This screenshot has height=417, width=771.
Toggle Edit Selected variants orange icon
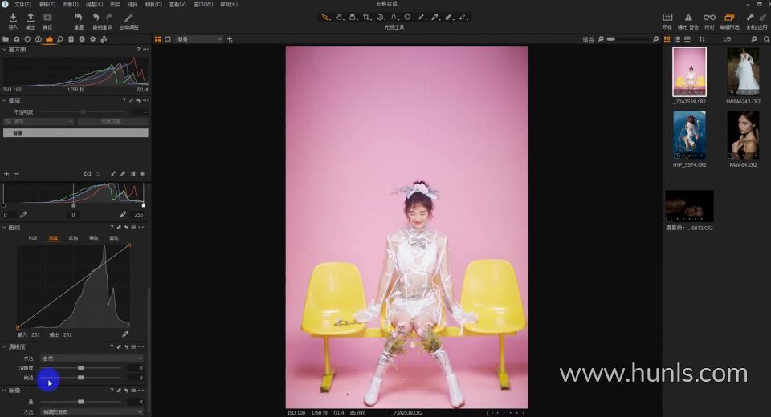pos(729,18)
